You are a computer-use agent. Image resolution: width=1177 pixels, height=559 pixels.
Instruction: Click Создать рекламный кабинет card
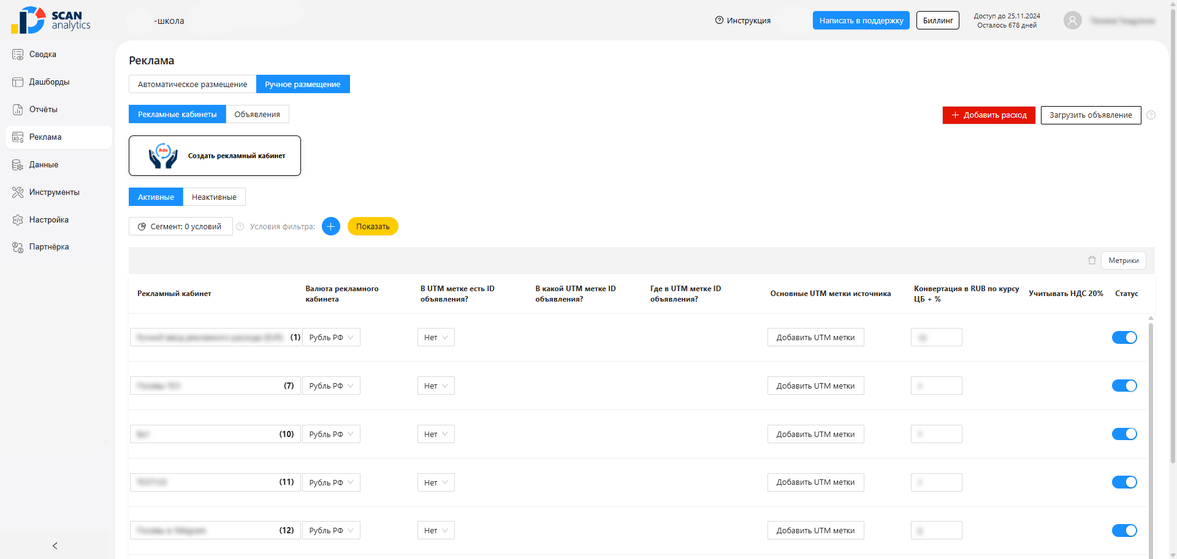pos(215,156)
